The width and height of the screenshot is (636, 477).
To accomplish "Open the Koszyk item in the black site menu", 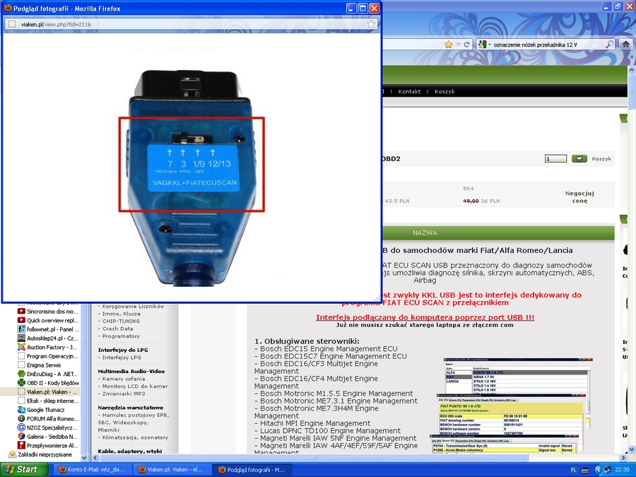I will click(444, 92).
